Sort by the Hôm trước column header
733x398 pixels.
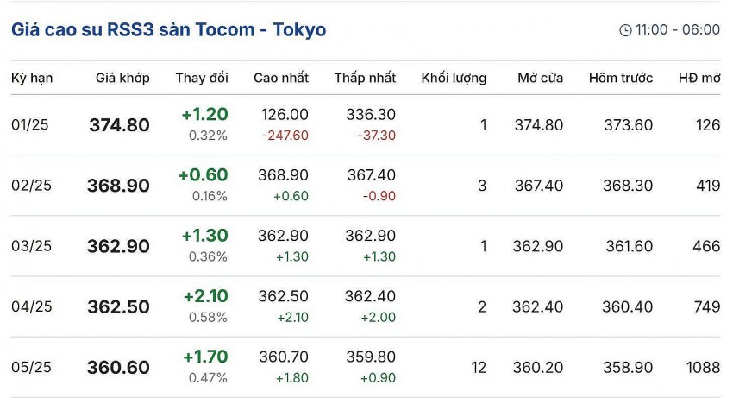621,78
